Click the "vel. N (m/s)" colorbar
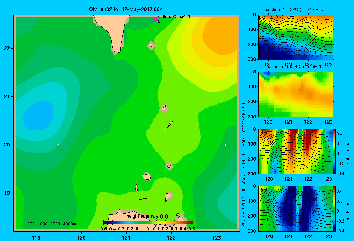 tap(335, 152)
